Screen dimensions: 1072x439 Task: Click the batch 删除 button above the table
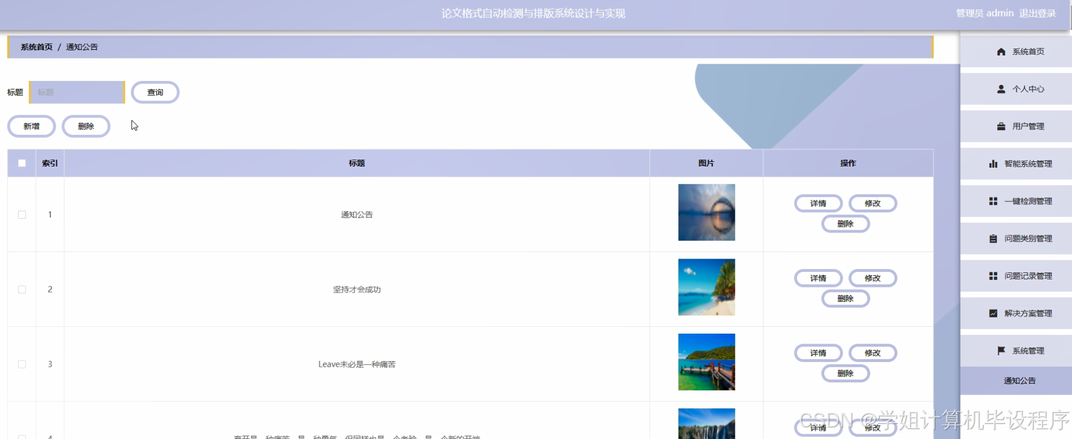(86, 126)
